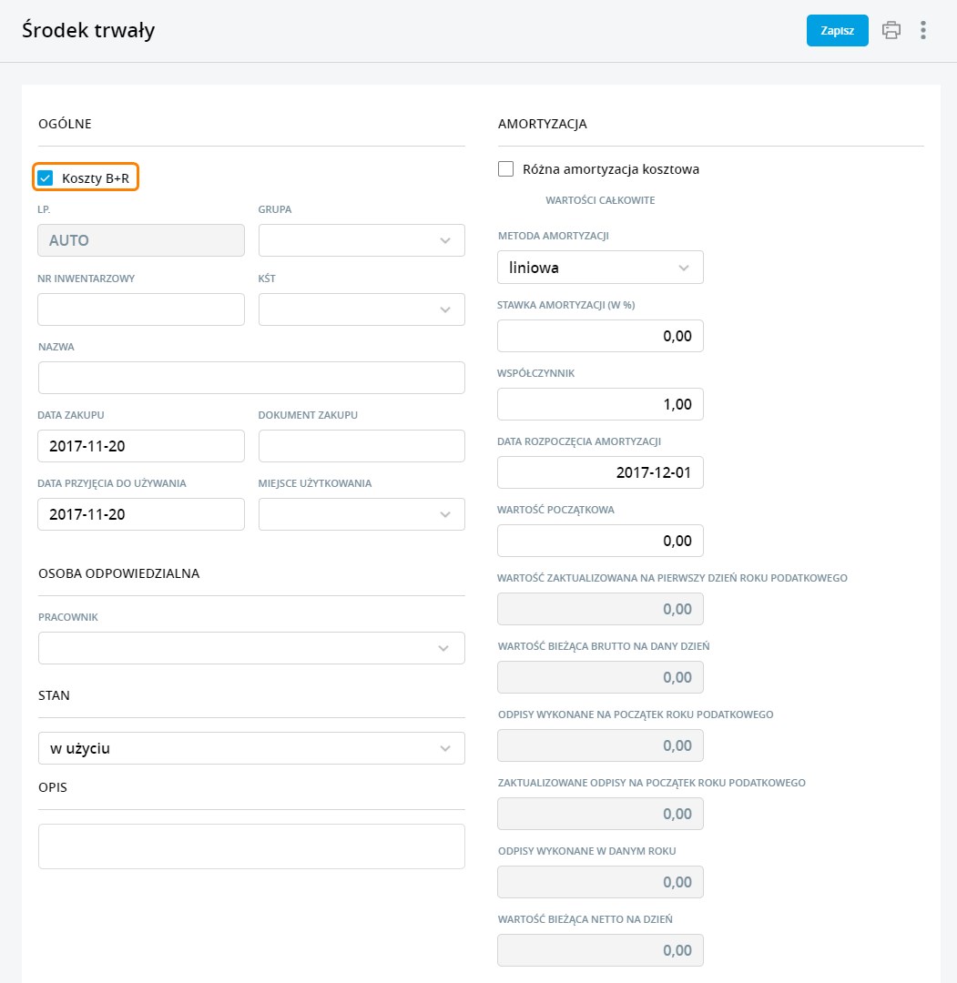This screenshot has height=983, width=957.
Task: Expand the Miejsce użytkowania dropdown
Action: (361, 514)
